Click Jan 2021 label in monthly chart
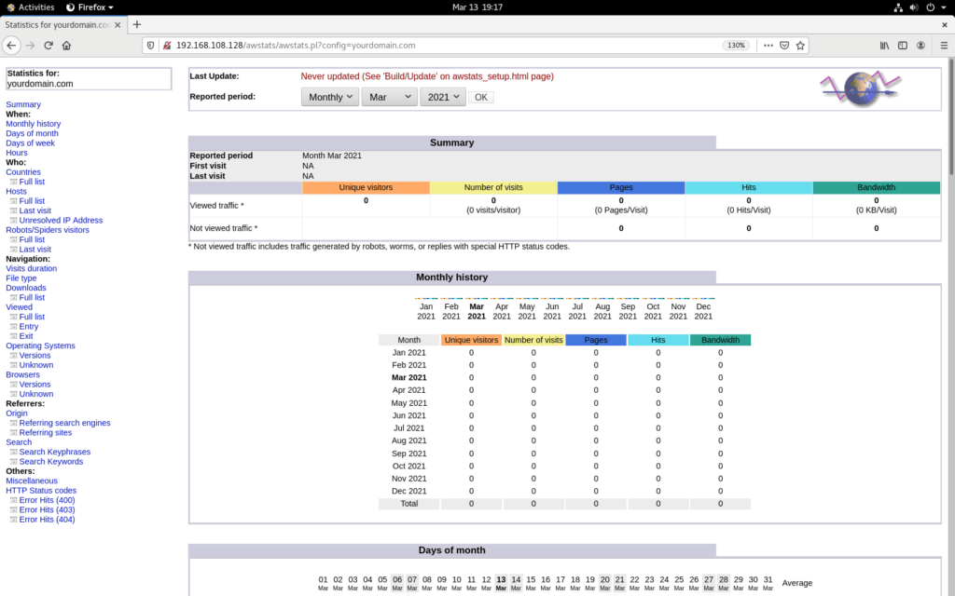Viewport: 955px width, 596px height. click(426, 311)
